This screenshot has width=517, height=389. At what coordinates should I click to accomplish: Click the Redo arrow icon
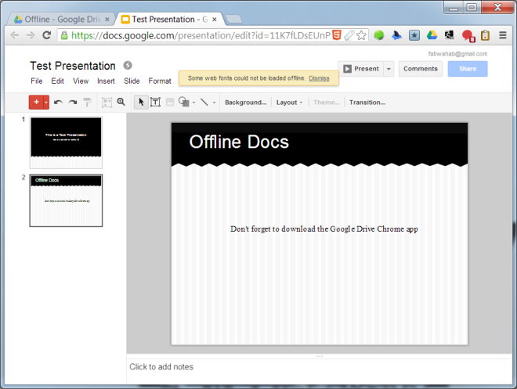click(x=72, y=103)
